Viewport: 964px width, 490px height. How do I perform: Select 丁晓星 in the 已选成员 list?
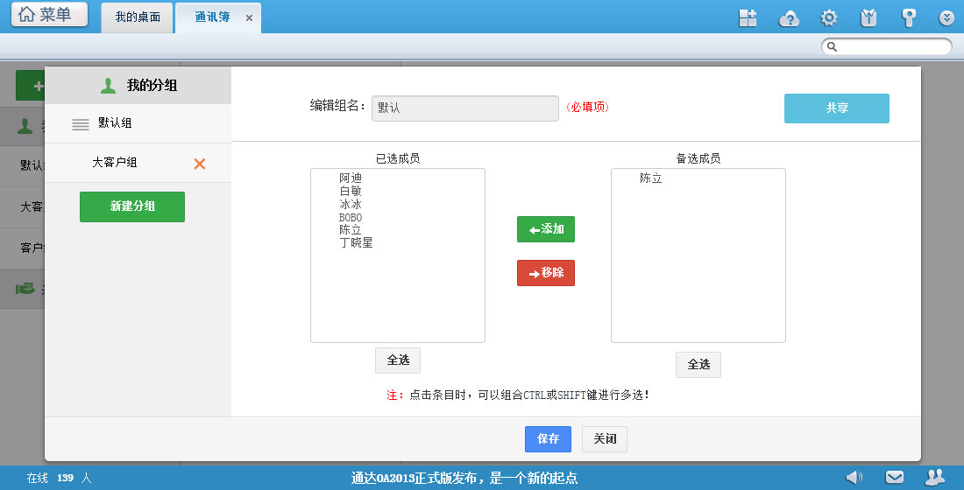[356, 243]
